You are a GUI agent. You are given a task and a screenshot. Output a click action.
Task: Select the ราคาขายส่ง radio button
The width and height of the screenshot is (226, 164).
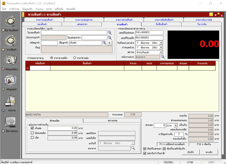point(75,58)
